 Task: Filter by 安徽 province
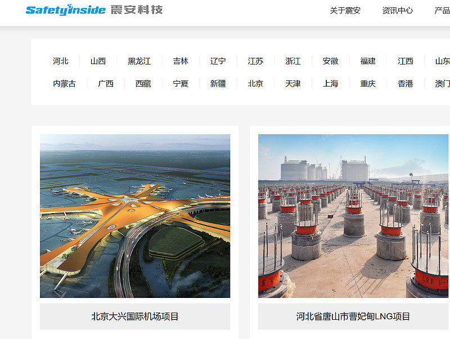(331, 61)
